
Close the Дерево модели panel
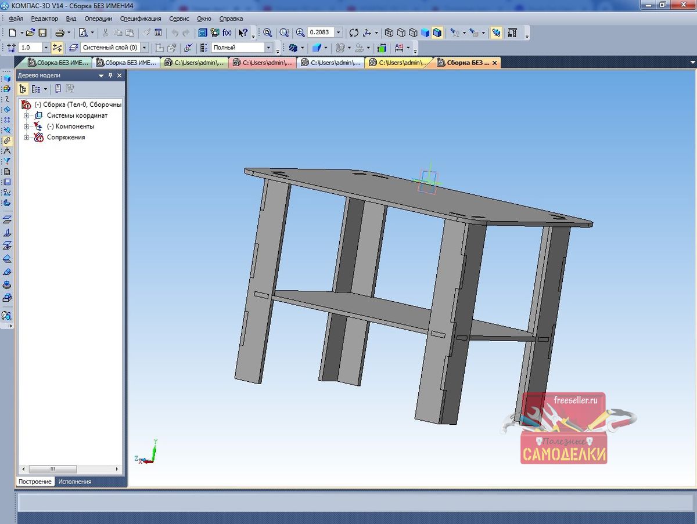click(x=120, y=75)
